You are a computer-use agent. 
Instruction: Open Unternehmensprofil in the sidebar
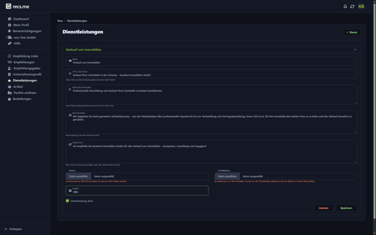tap(27, 74)
